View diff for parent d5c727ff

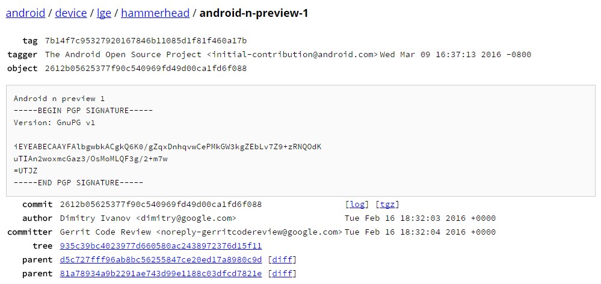282,260
